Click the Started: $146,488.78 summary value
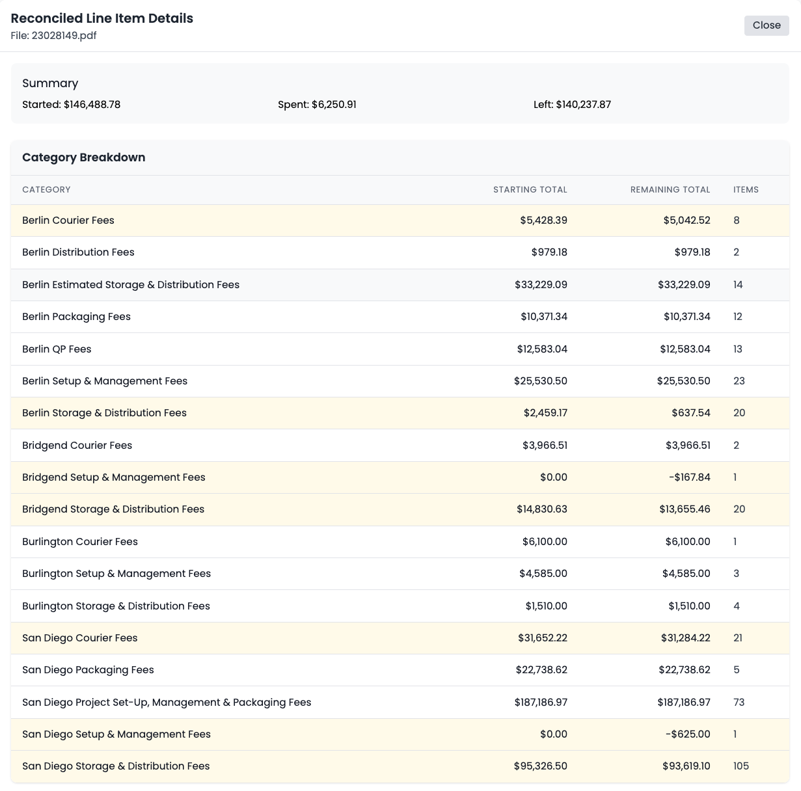 click(x=72, y=105)
